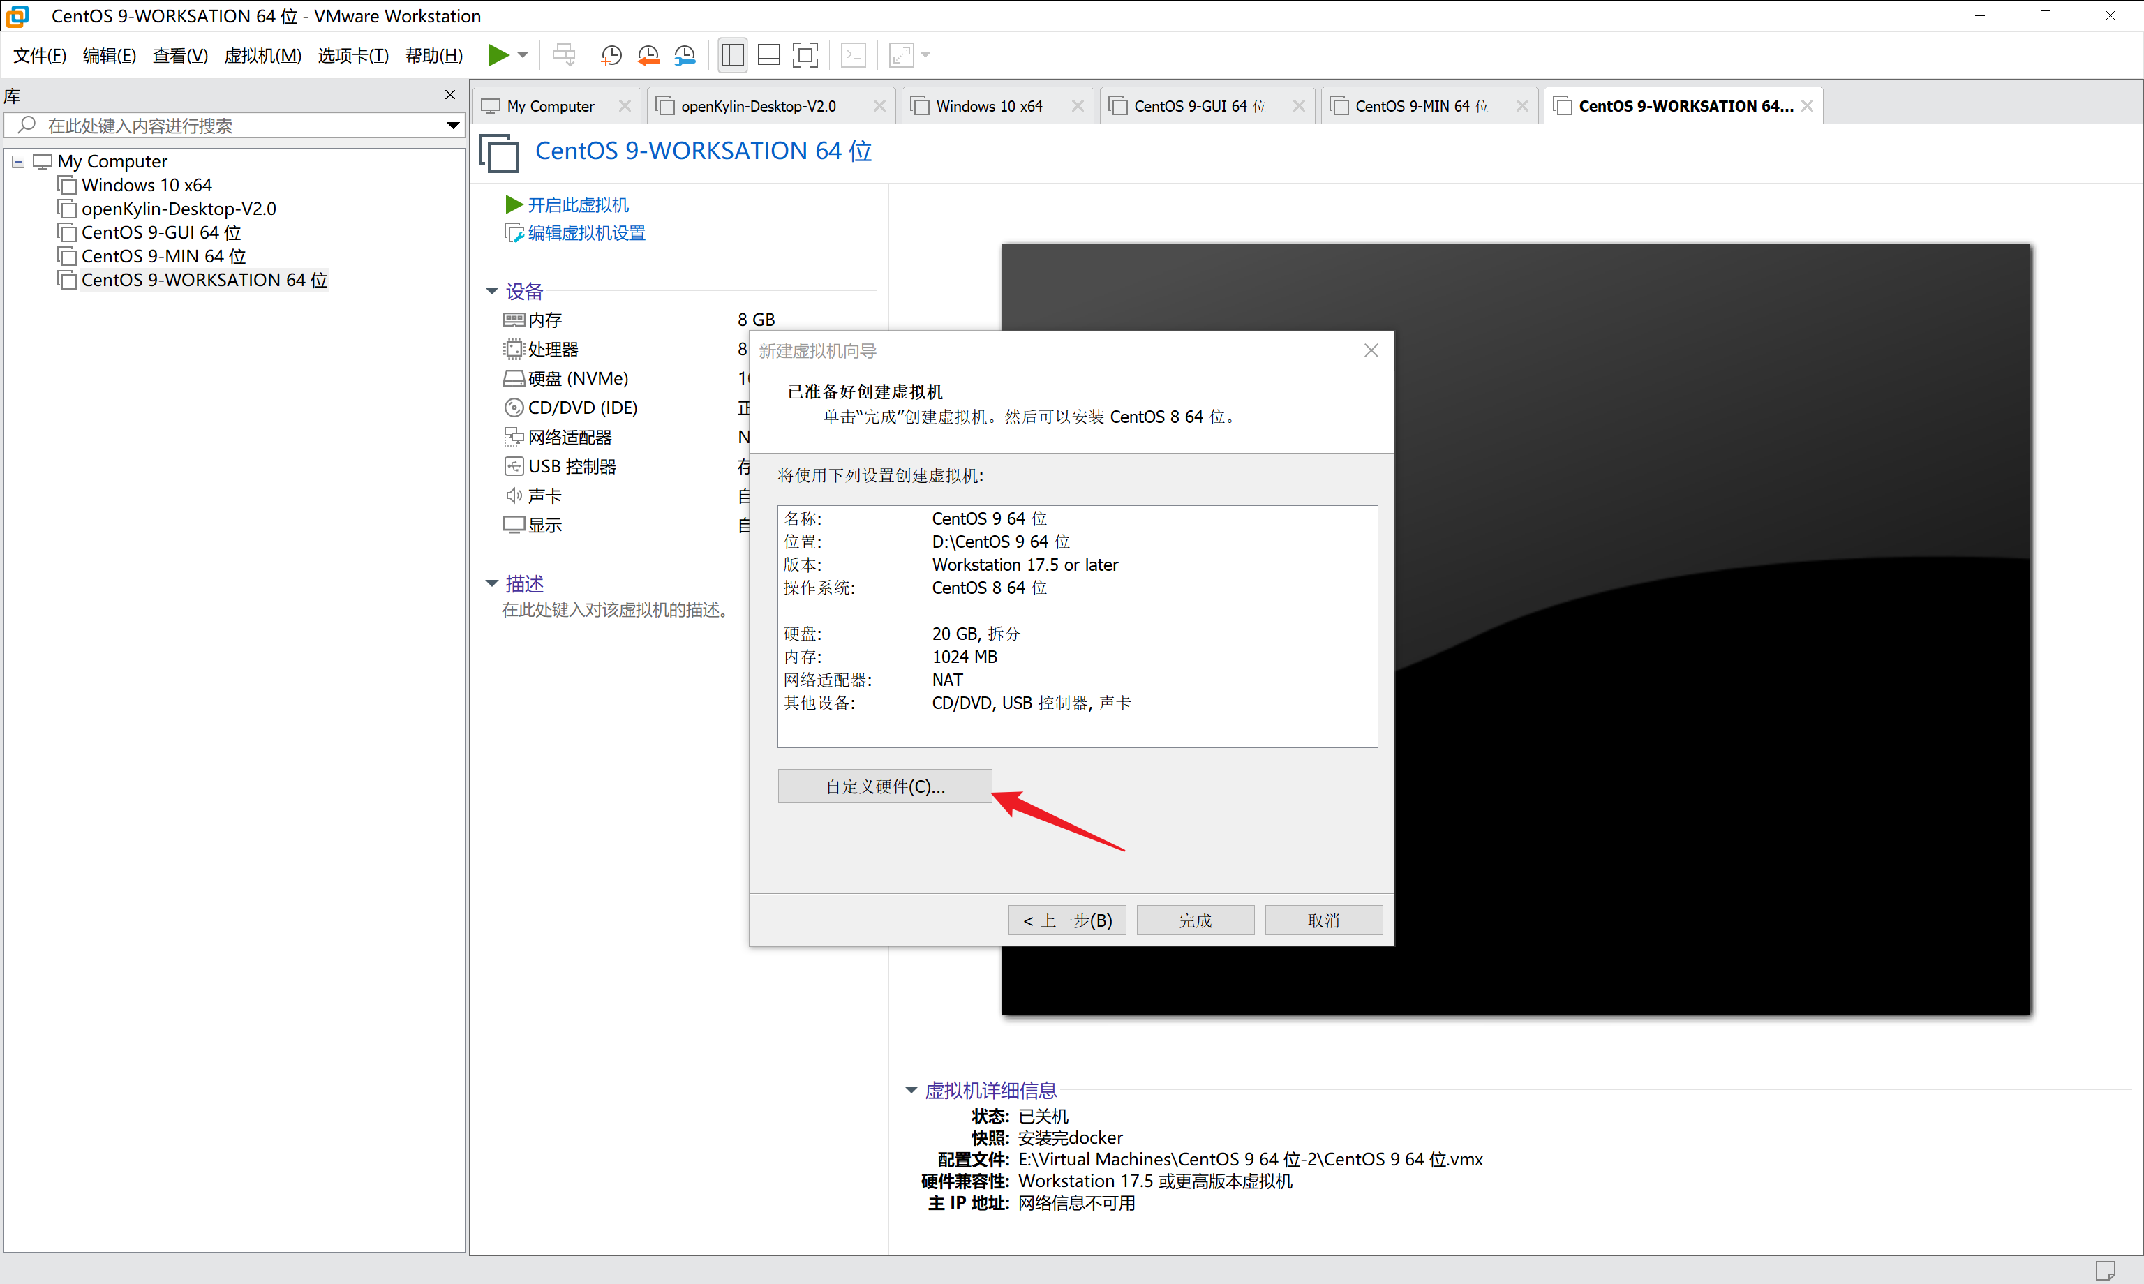The height and width of the screenshot is (1284, 2144).
Task: Click 开启此虚拟机 link
Action: pos(577,205)
